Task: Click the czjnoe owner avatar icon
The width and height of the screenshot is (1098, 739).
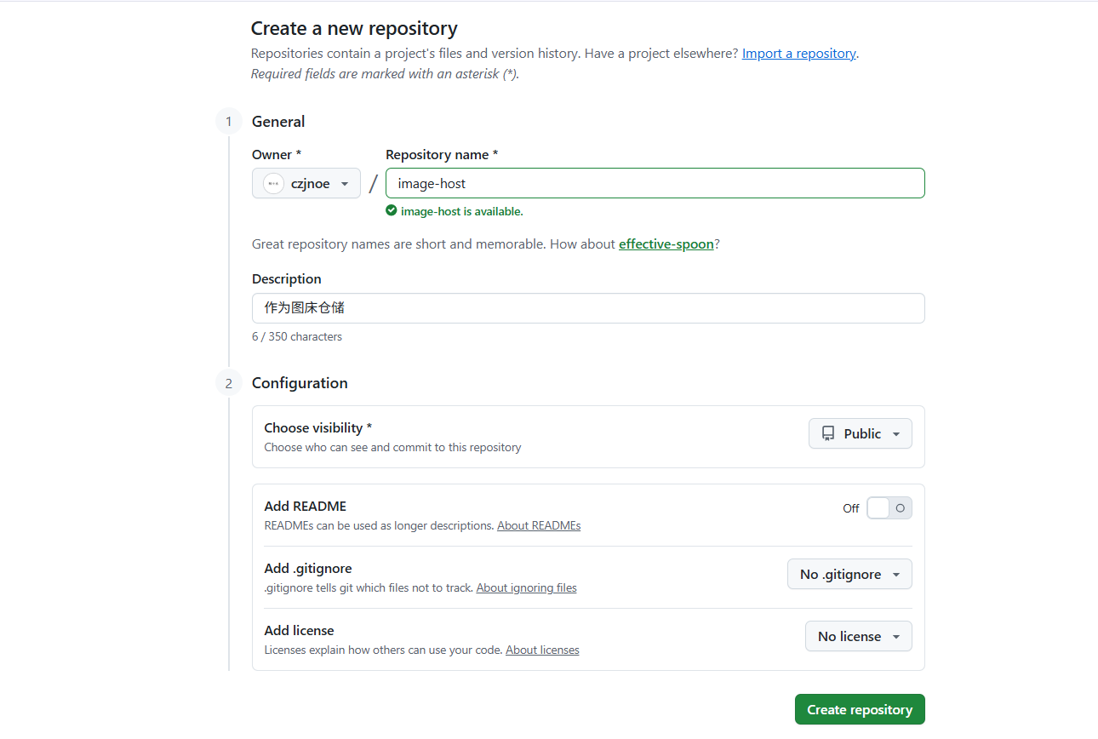Action: (273, 184)
